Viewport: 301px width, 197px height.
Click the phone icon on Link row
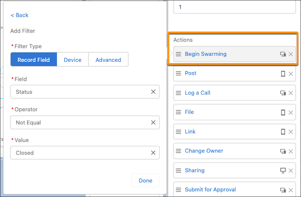pyautogui.click(x=283, y=132)
